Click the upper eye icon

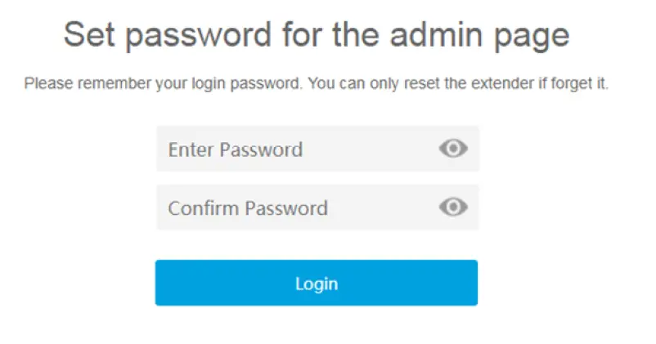point(453,149)
